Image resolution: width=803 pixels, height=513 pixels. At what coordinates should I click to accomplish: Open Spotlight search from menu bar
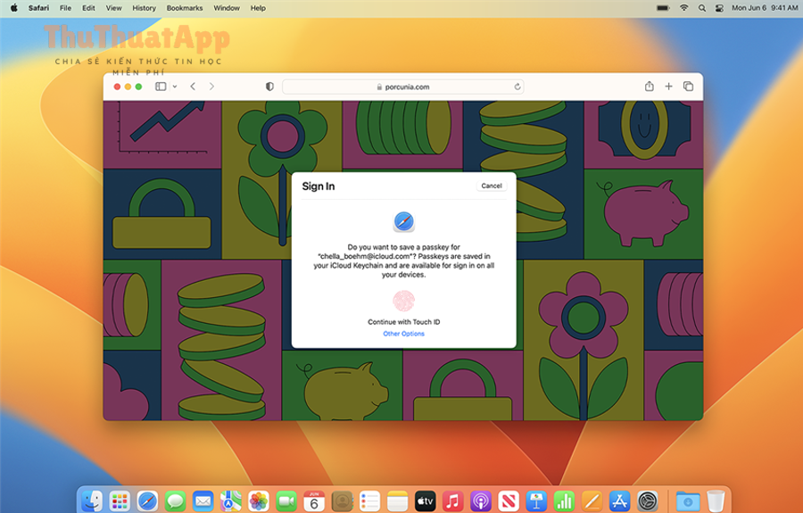click(x=702, y=8)
